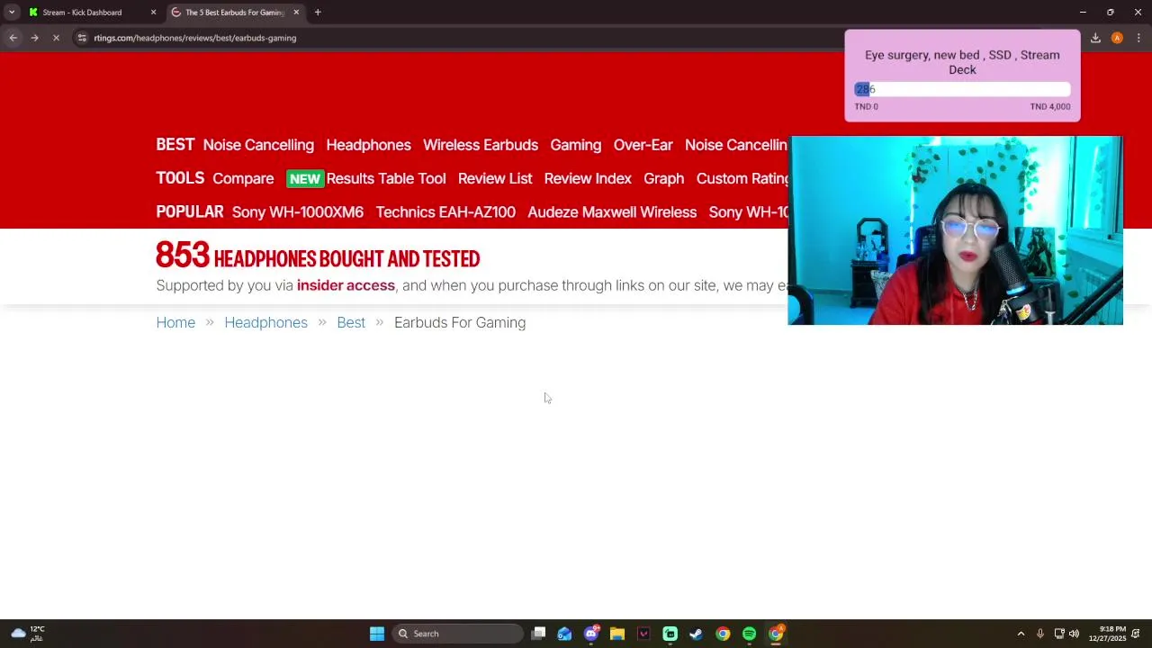Open the Headphones link in BEST row

click(368, 145)
